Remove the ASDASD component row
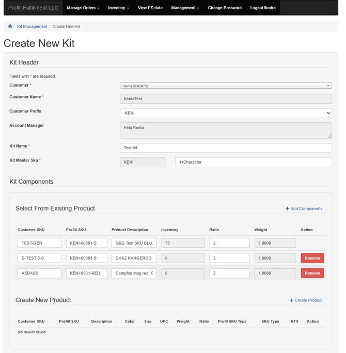Viewport: 346px width, 353px height. 312,273
